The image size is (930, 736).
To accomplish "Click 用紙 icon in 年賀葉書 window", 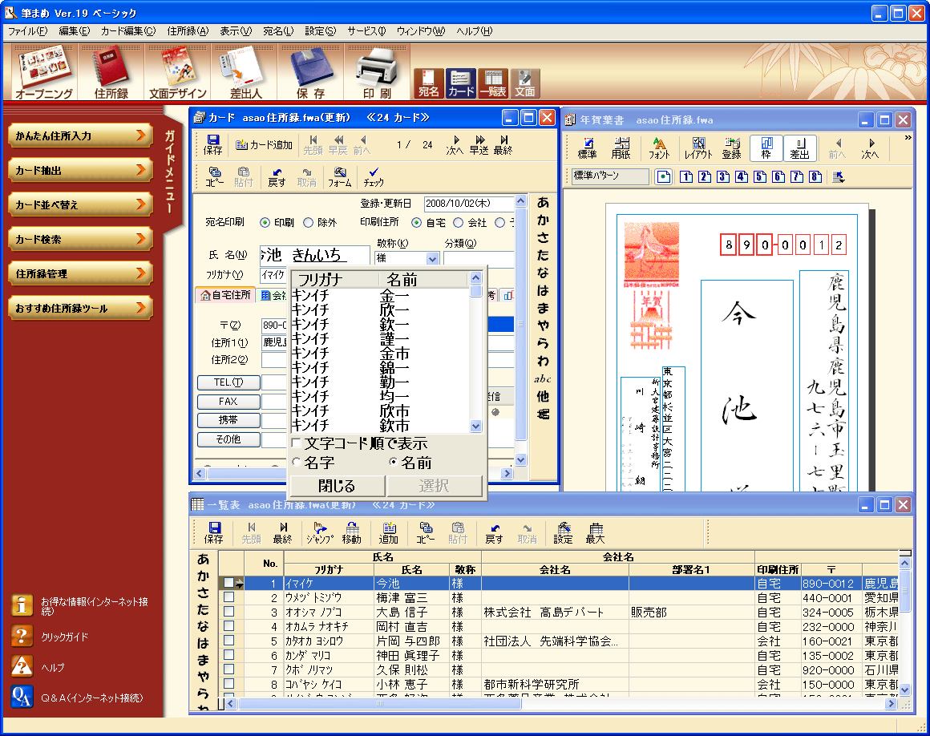I will tap(621, 148).
